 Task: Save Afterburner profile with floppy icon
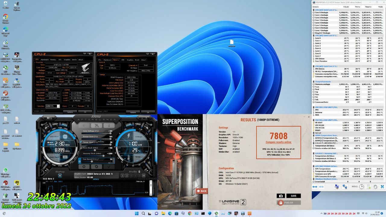click(x=144, y=176)
